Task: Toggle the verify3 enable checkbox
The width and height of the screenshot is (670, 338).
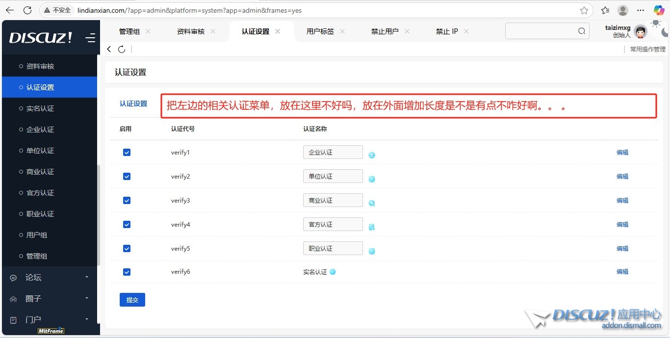Action: (127, 201)
